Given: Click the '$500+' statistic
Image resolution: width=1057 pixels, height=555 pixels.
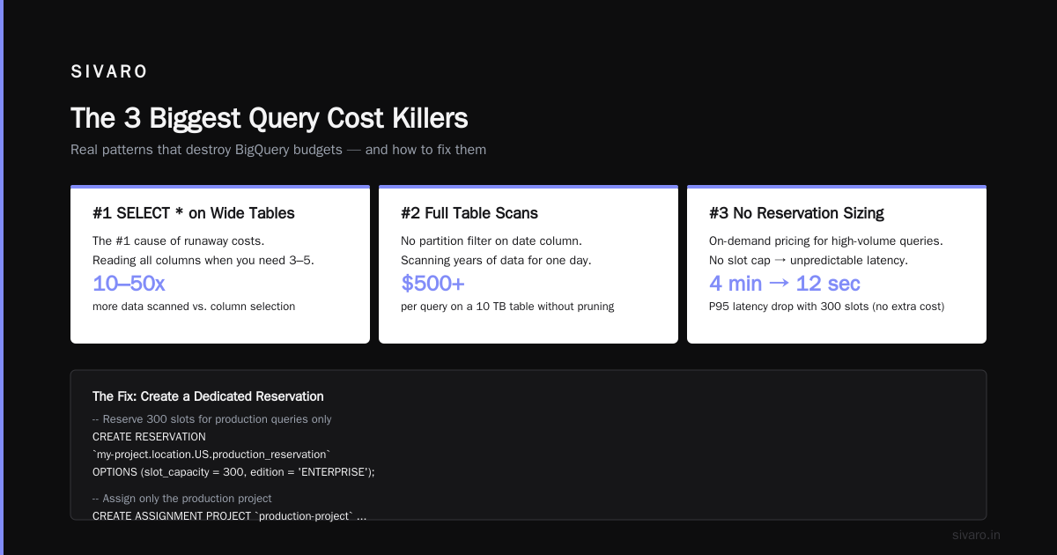Looking at the screenshot, I should [432, 284].
